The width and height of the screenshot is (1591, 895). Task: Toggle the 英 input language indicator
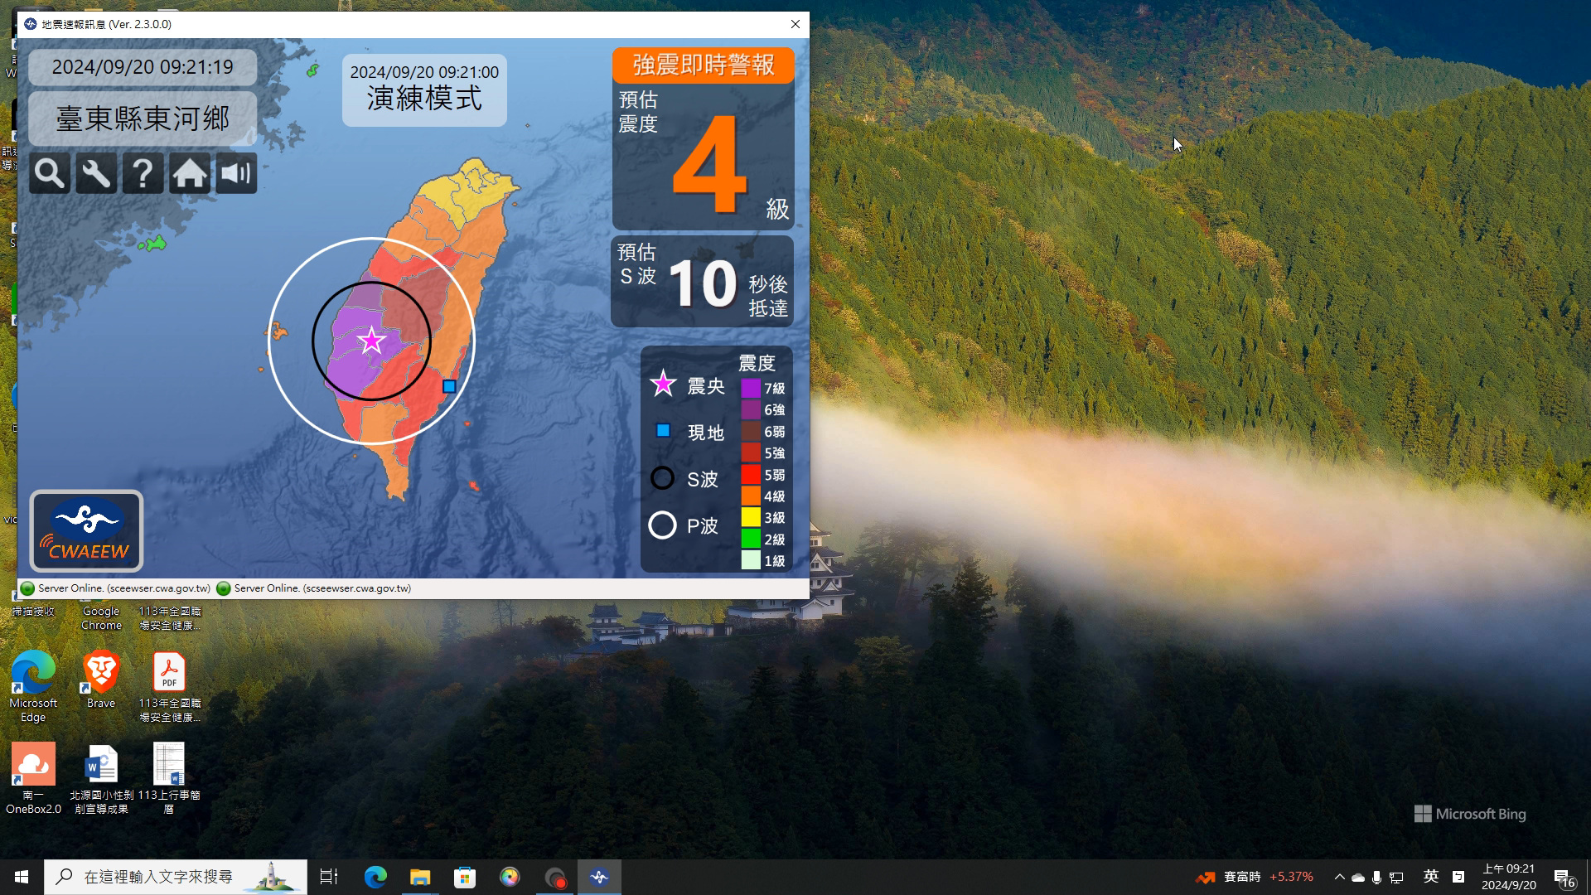click(x=1431, y=877)
